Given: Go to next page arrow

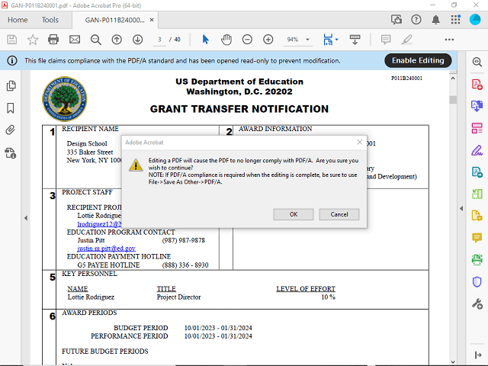Looking at the screenshot, I should (137, 40).
